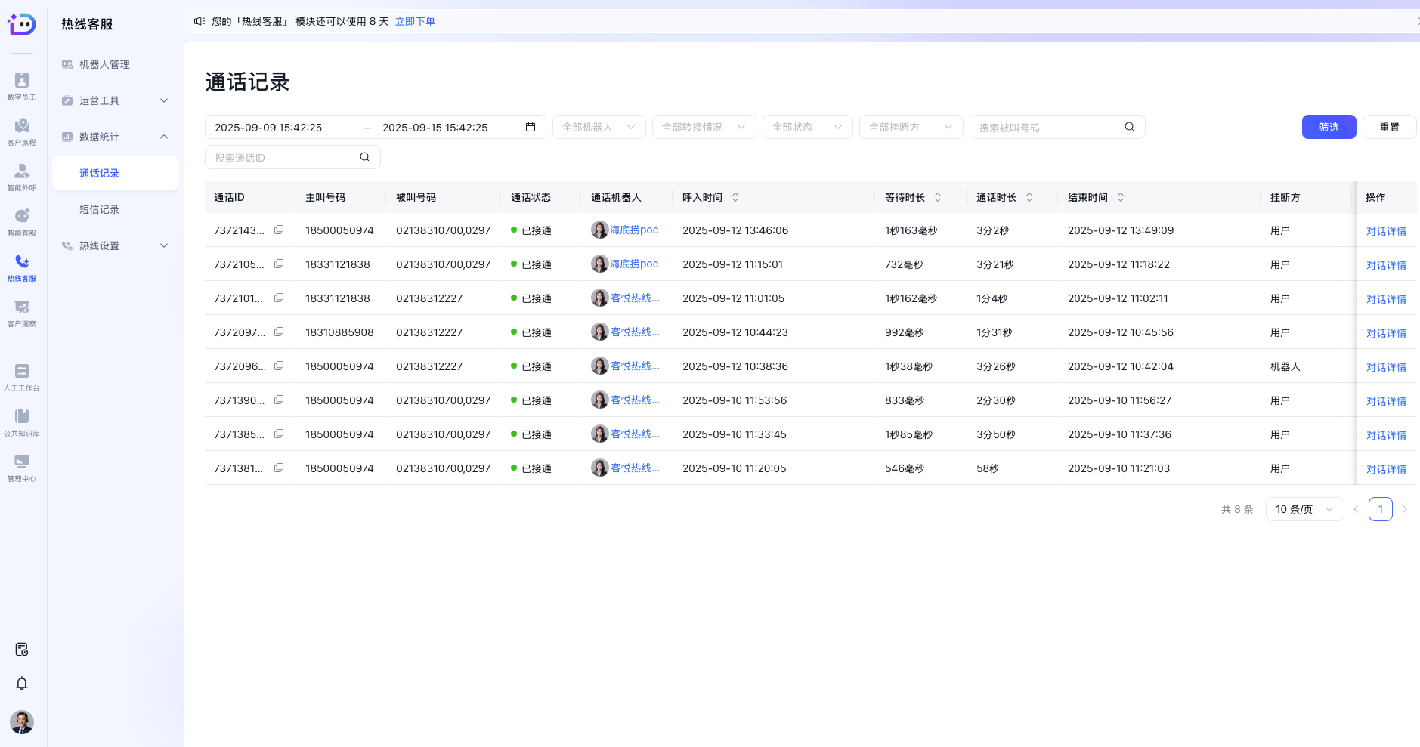
Task: Open the 数字员工 module in sidebar
Action: coord(22,85)
